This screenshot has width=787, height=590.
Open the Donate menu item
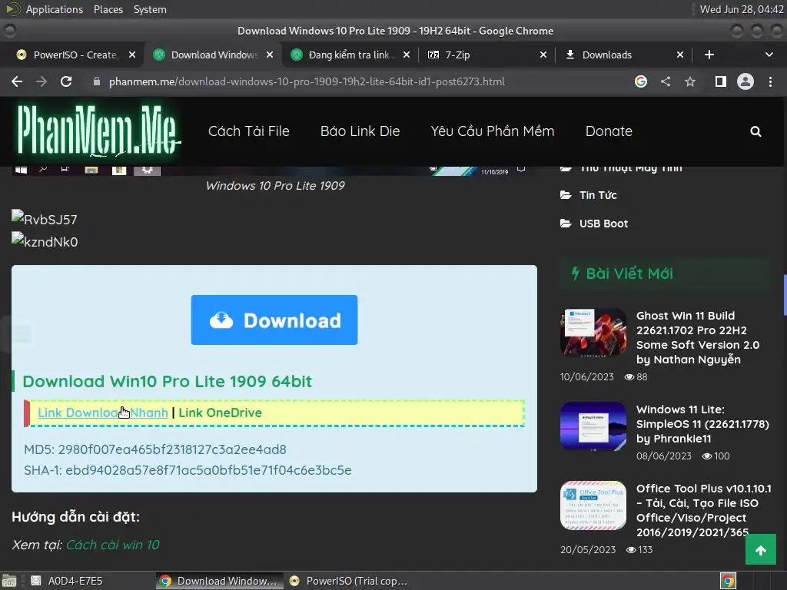tap(609, 131)
